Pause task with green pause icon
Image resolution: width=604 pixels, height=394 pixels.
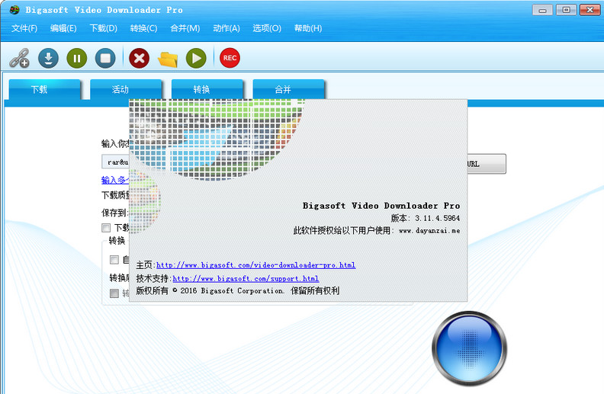pyautogui.click(x=77, y=58)
